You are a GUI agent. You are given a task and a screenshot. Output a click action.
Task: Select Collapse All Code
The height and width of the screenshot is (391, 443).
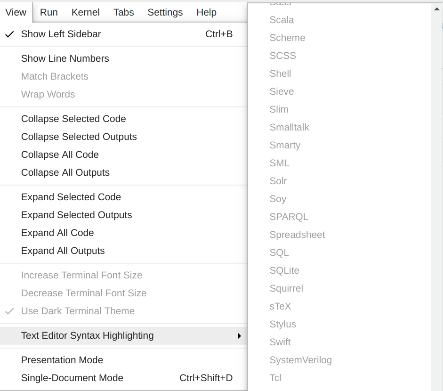pyautogui.click(x=60, y=155)
